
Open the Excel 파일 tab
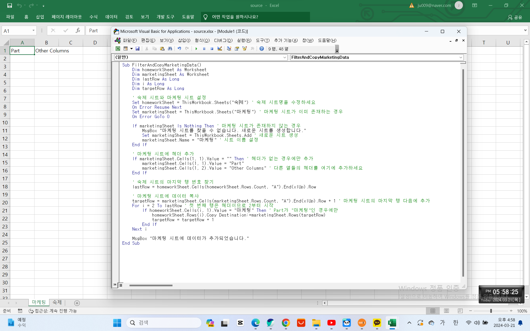10,17
